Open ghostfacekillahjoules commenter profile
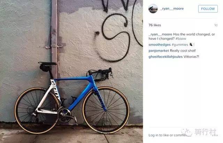 coord(166,57)
